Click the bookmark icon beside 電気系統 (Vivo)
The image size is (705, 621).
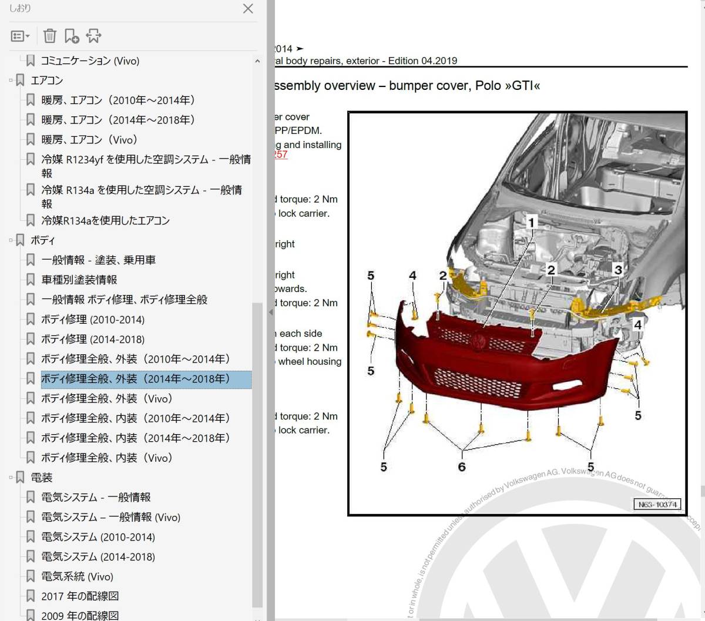tap(31, 576)
